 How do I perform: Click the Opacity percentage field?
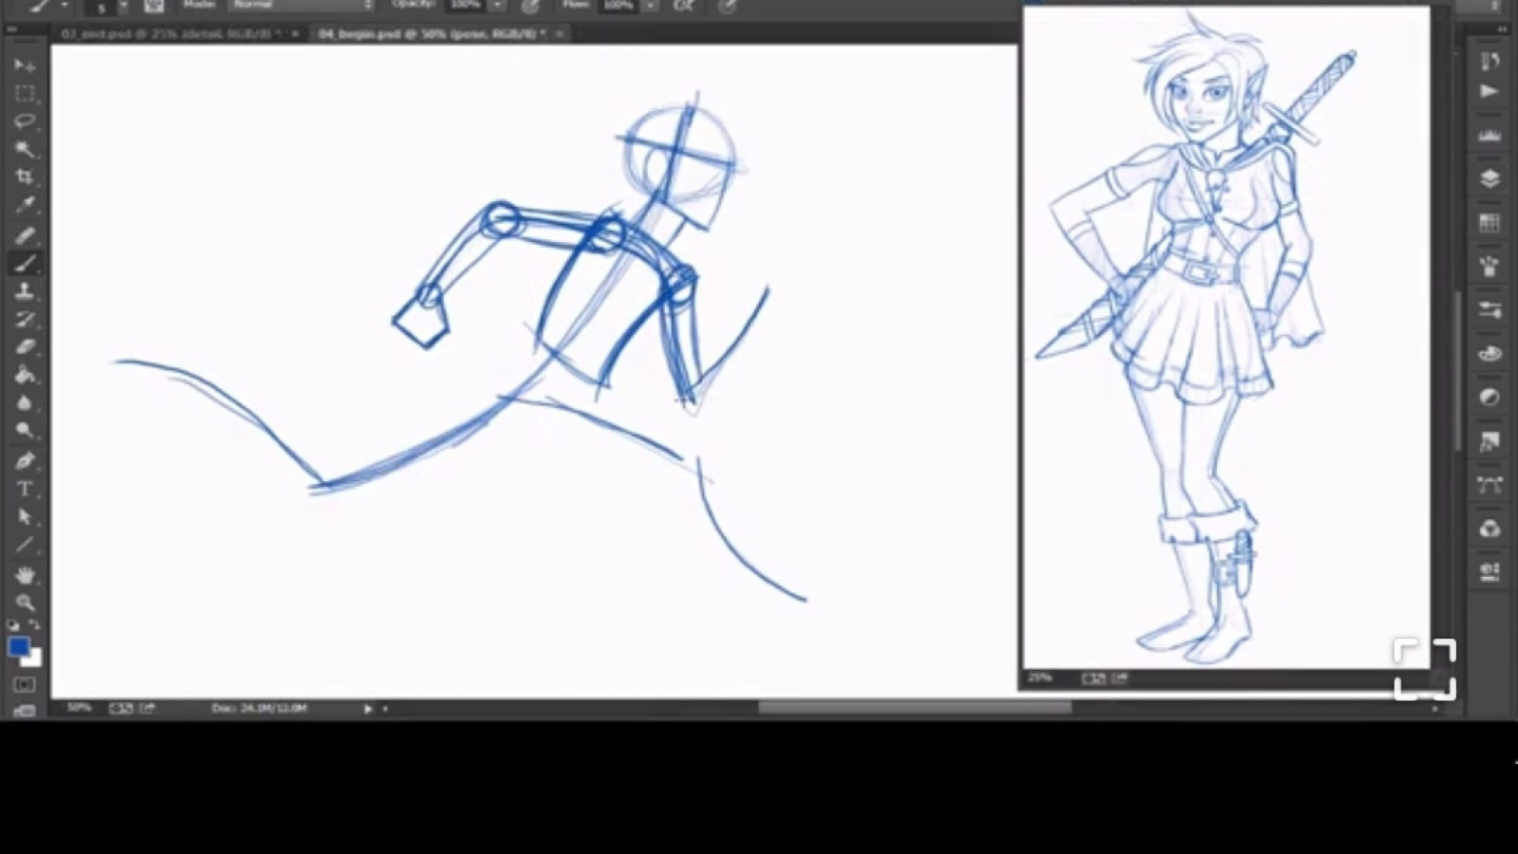point(467,5)
